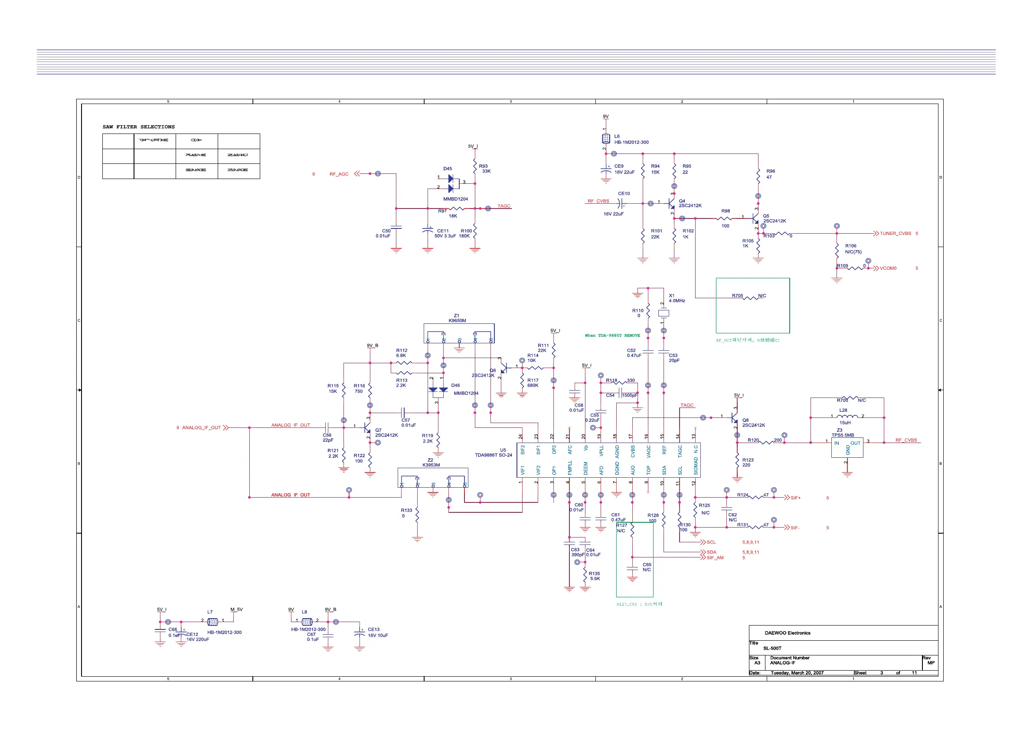Screen dimensions: 1033x730
Task: Select the SIF_AM port label
Action: (715, 558)
